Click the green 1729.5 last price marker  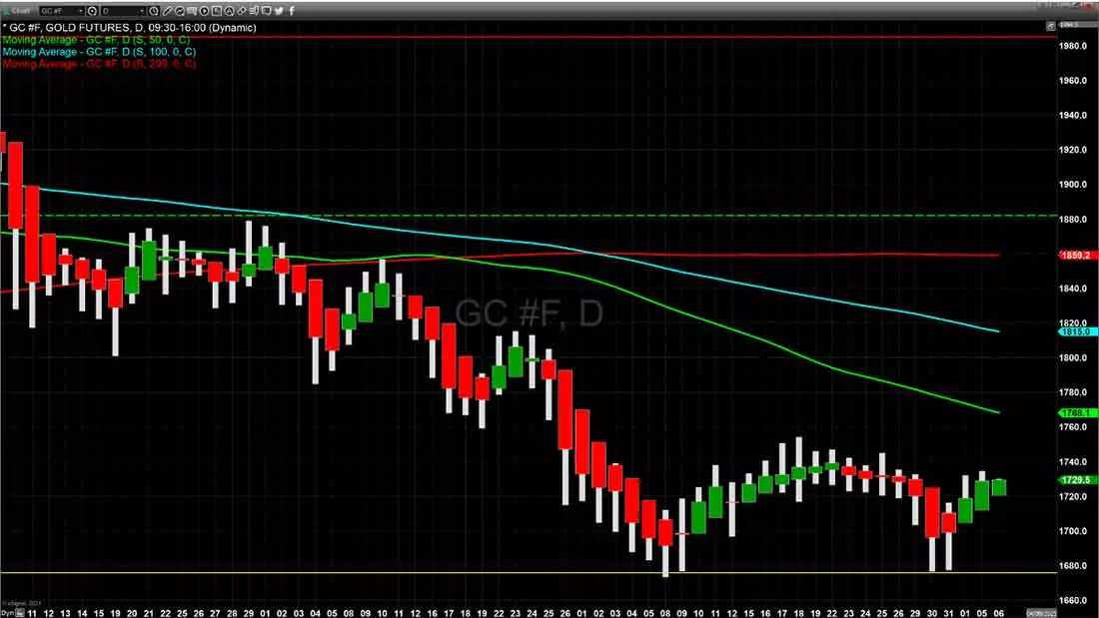point(1077,480)
